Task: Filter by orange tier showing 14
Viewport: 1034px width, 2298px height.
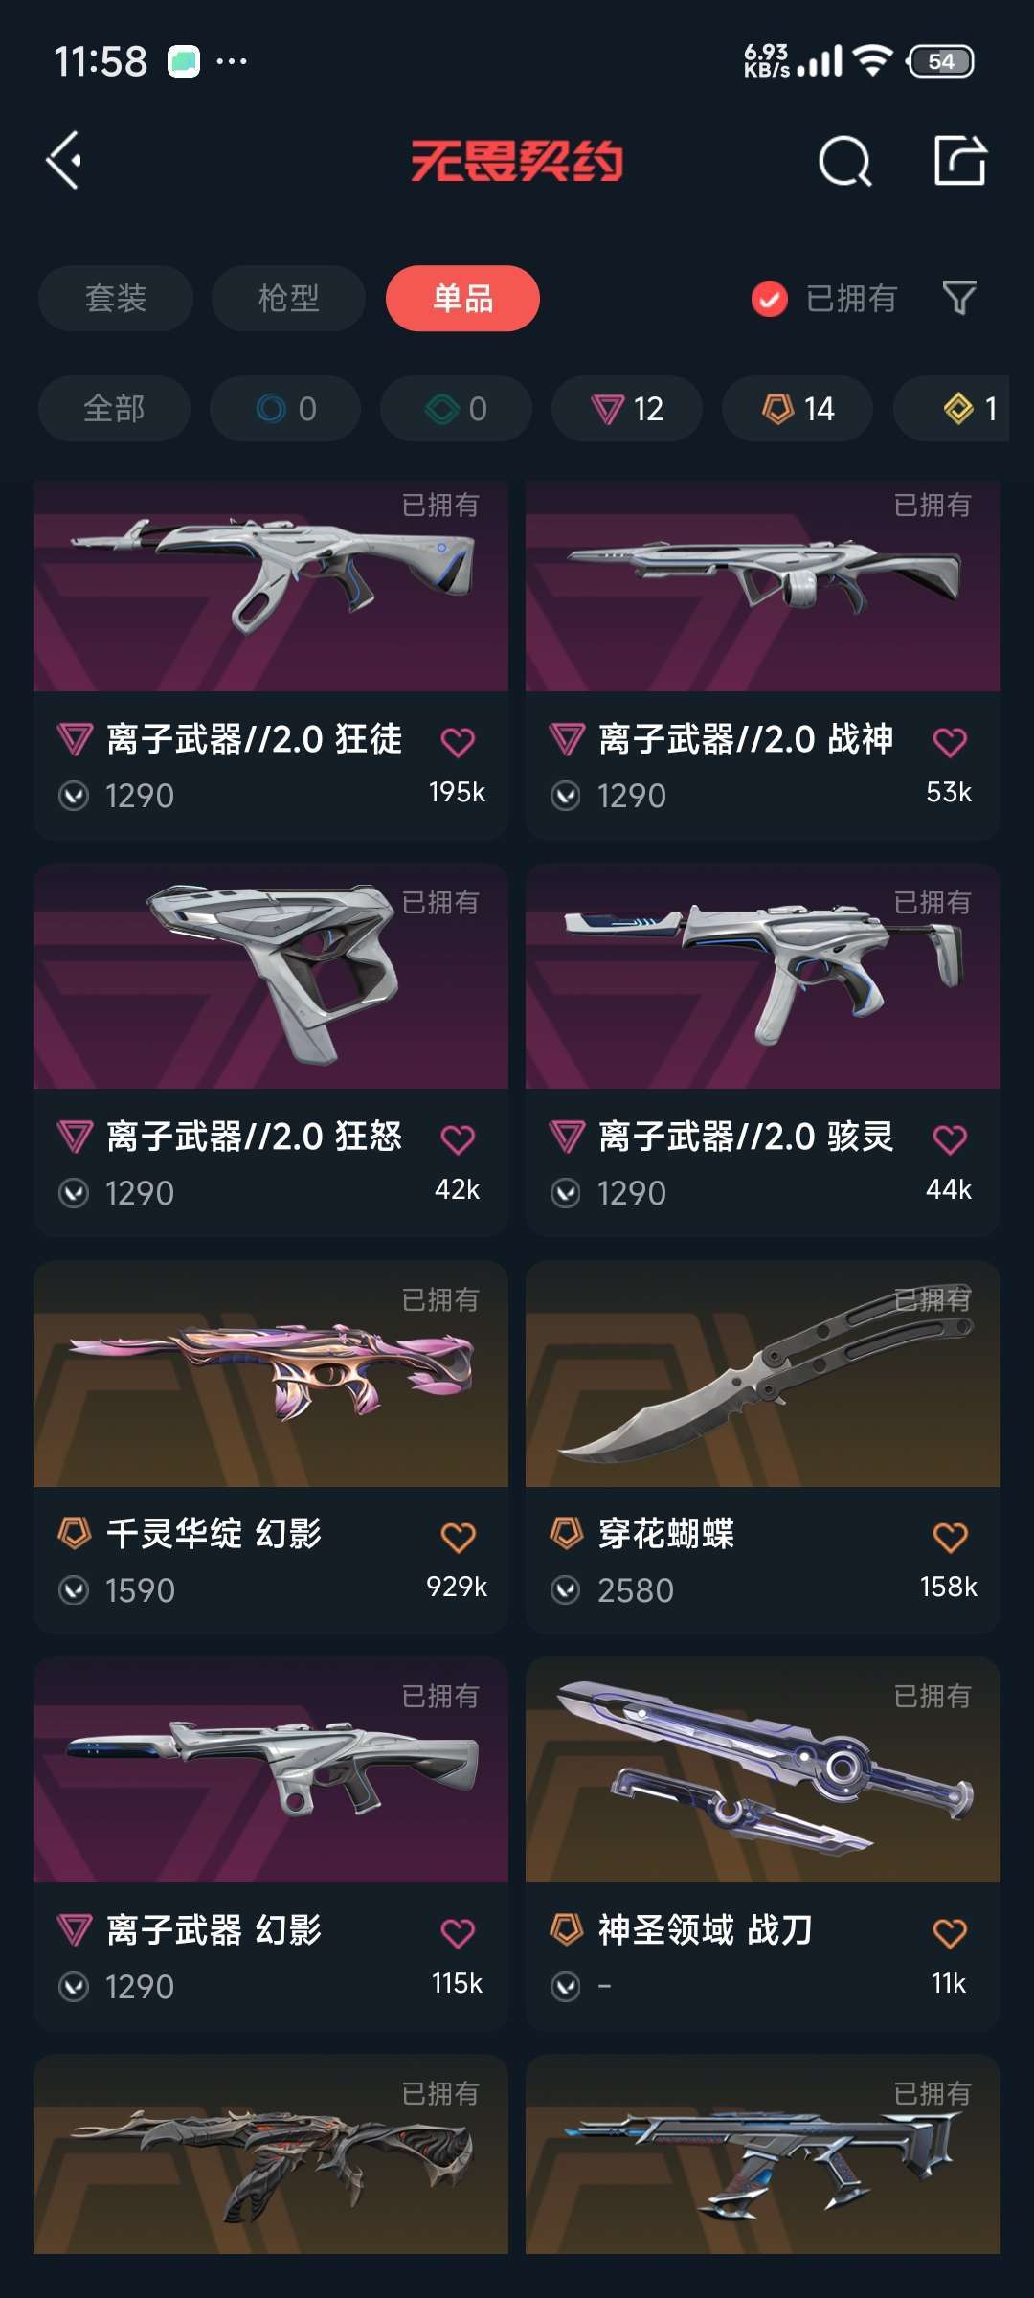Action: (798, 409)
